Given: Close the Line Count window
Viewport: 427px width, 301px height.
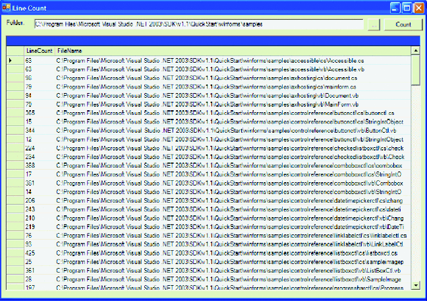Looking at the screenshot, I should [x=418, y=7].
